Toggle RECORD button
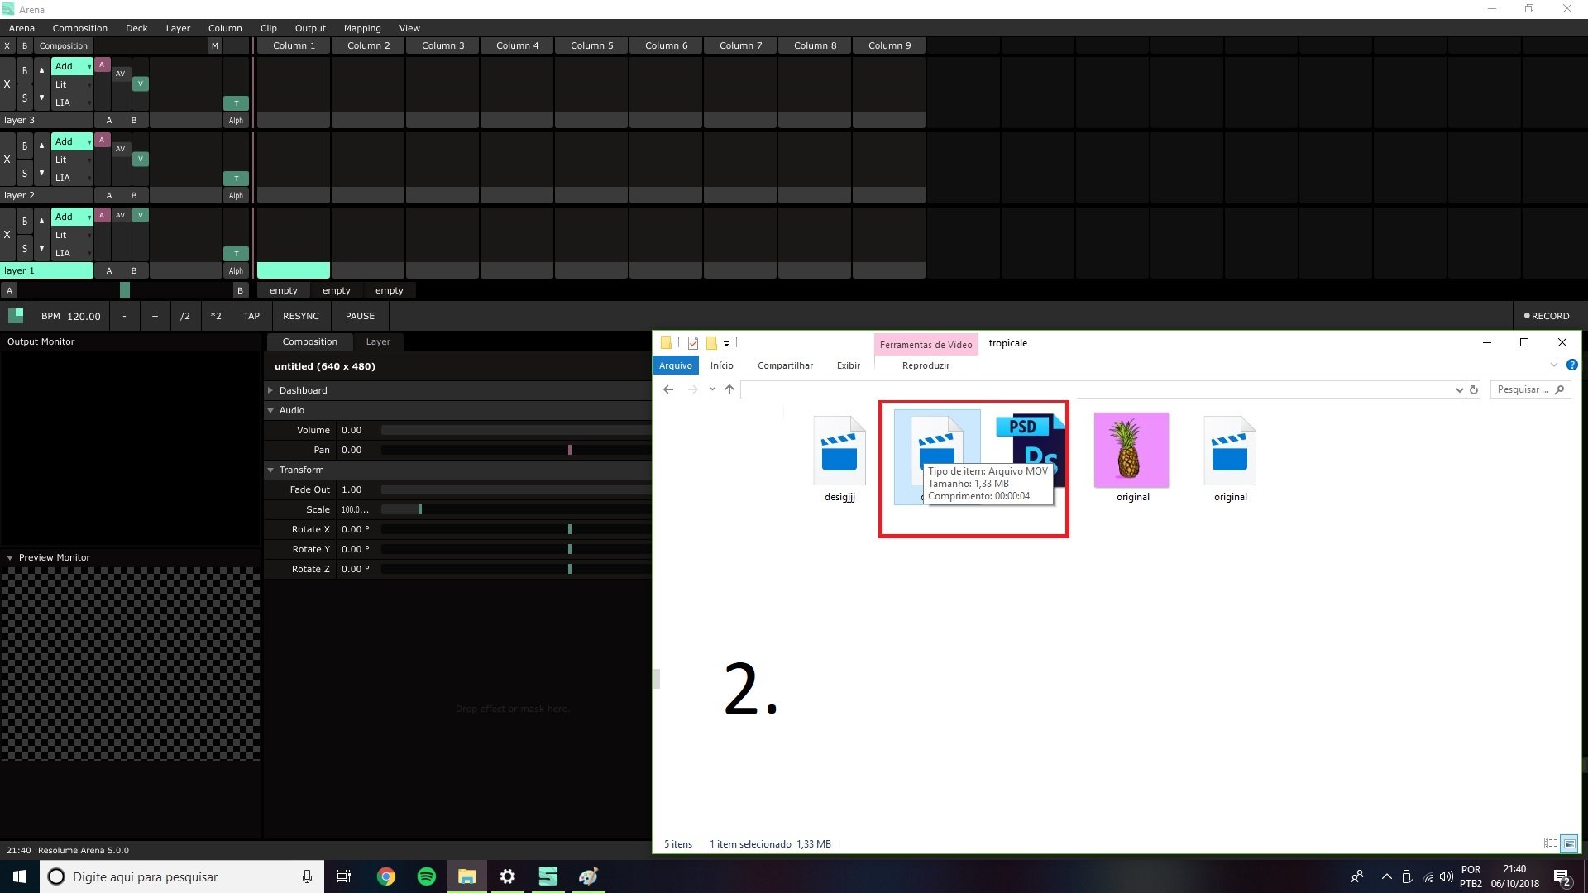Viewport: 1588px width, 893px height. [1546, 317]
